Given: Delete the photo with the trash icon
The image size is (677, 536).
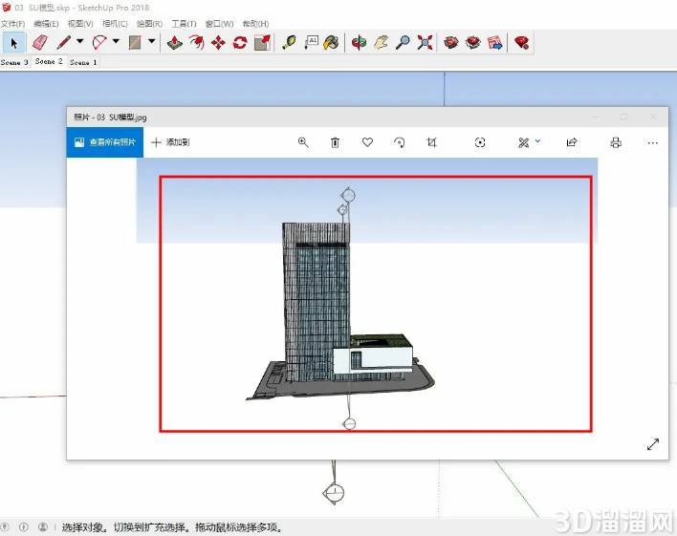Looking at the screenshot, I should click(x=335, y=142).
